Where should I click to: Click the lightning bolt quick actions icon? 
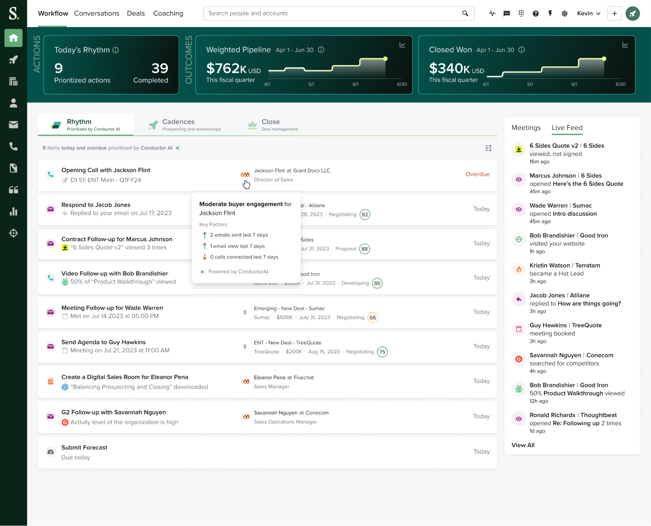click(x=551, y=13)
